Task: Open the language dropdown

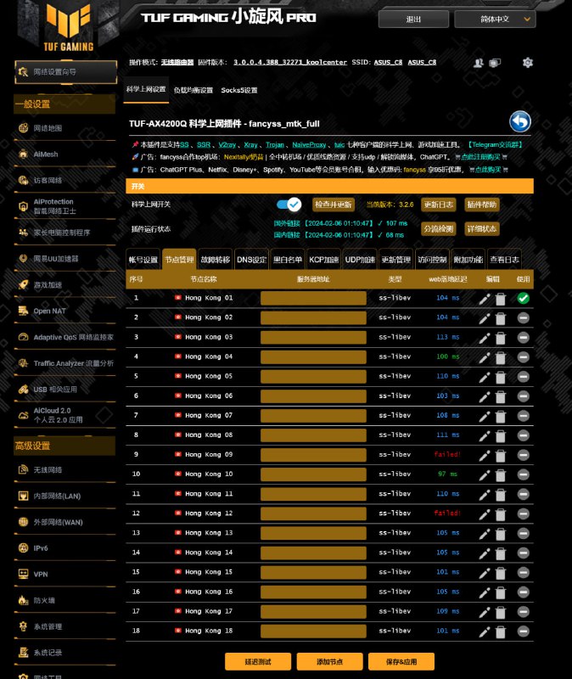Action: click(495, 19)
